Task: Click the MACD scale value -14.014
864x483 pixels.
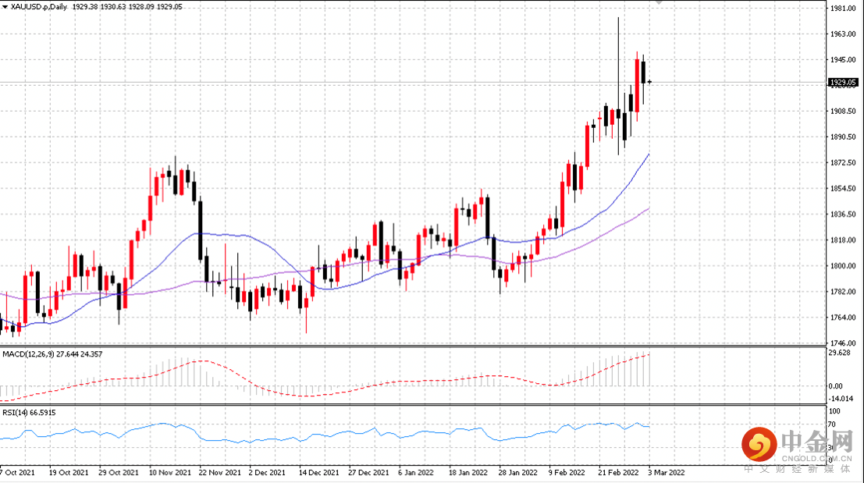Action: 841,399
